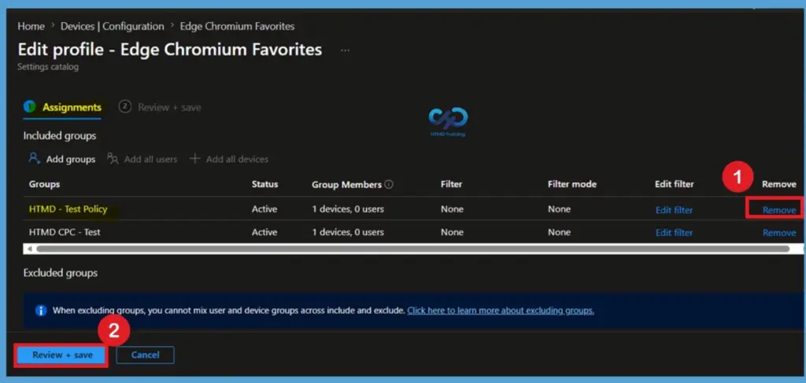Screen dimensions: 806x383
Task: Click member count for HTMD CPC - Test
Action: tap(347, 232)
